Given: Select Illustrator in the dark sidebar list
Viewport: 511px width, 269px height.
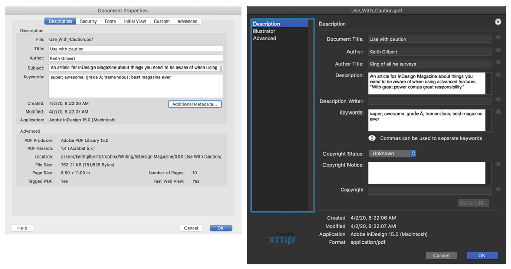Looking at the screenshot, I should [264, 31].
